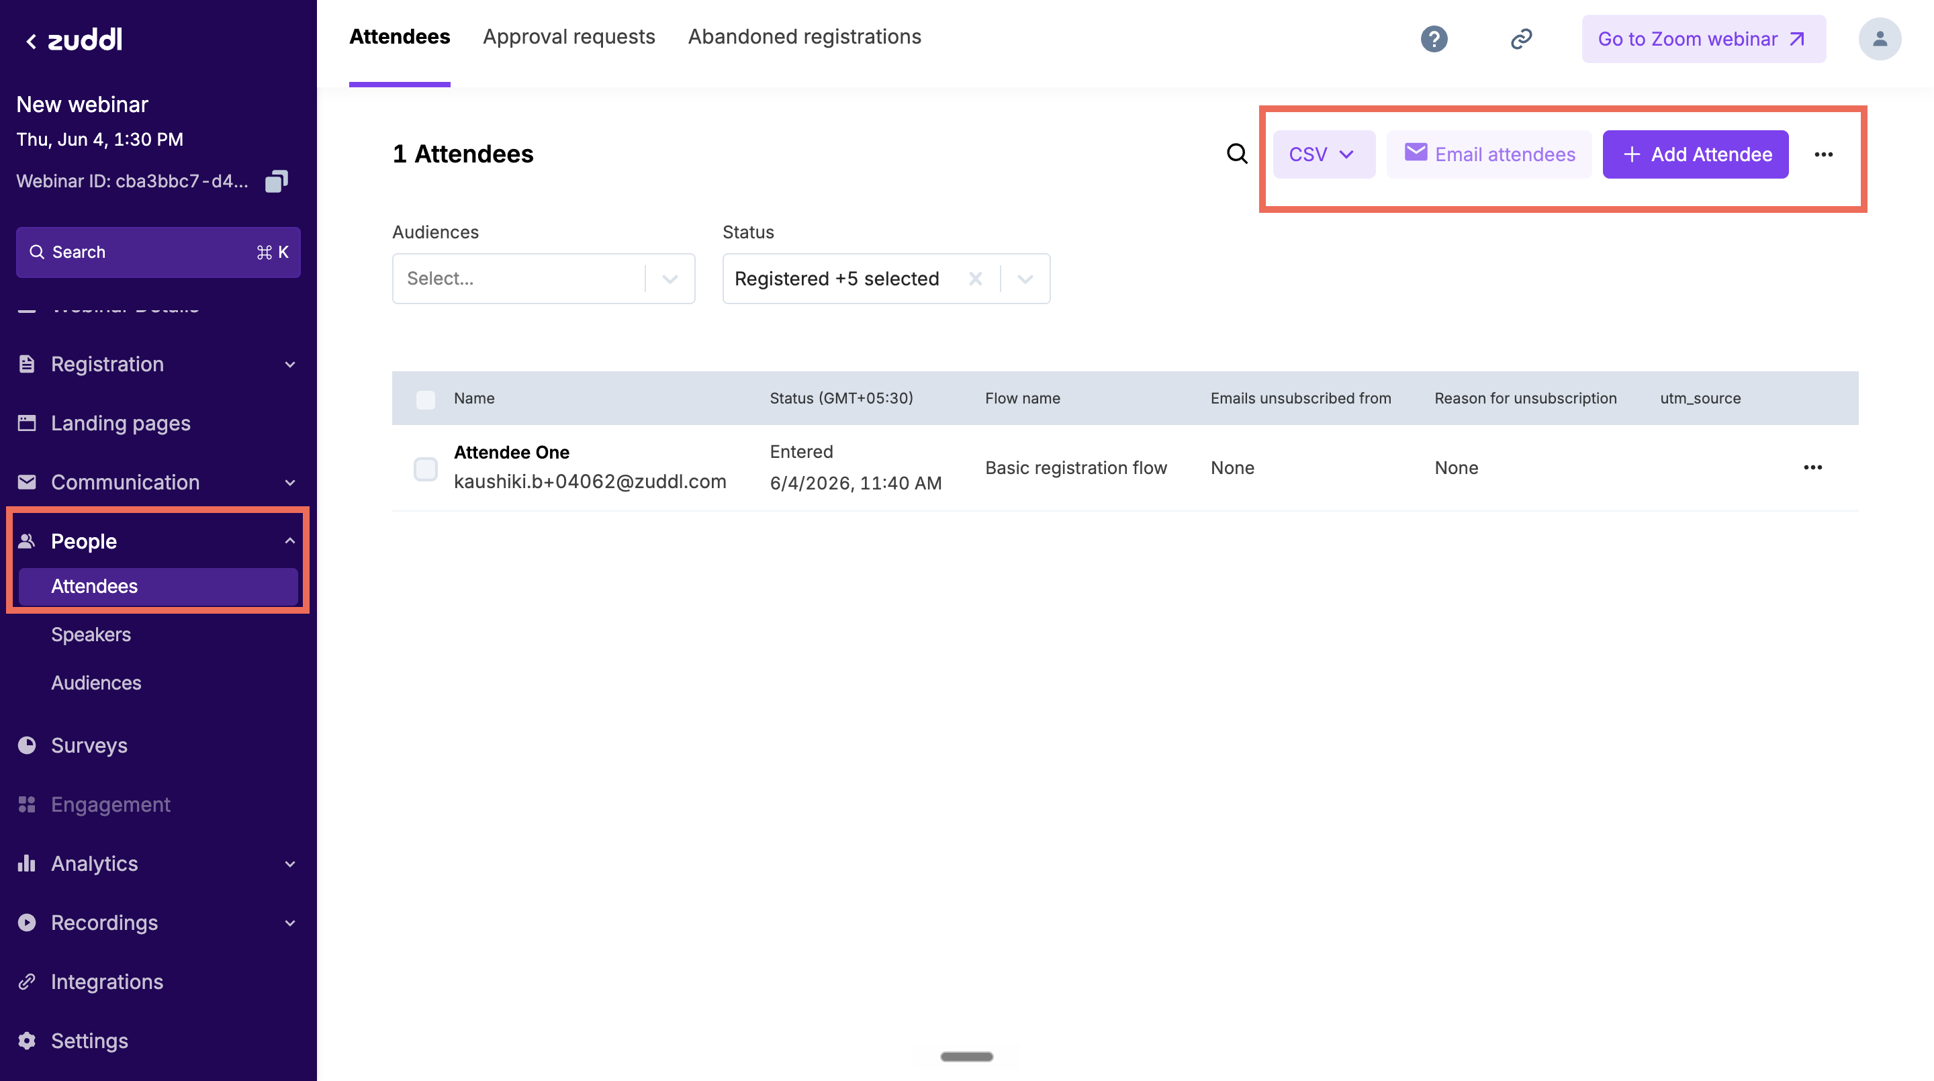Open the Status filter dropdown arrow
The image size is (1934, 1081).
(x=1025, y=279)
